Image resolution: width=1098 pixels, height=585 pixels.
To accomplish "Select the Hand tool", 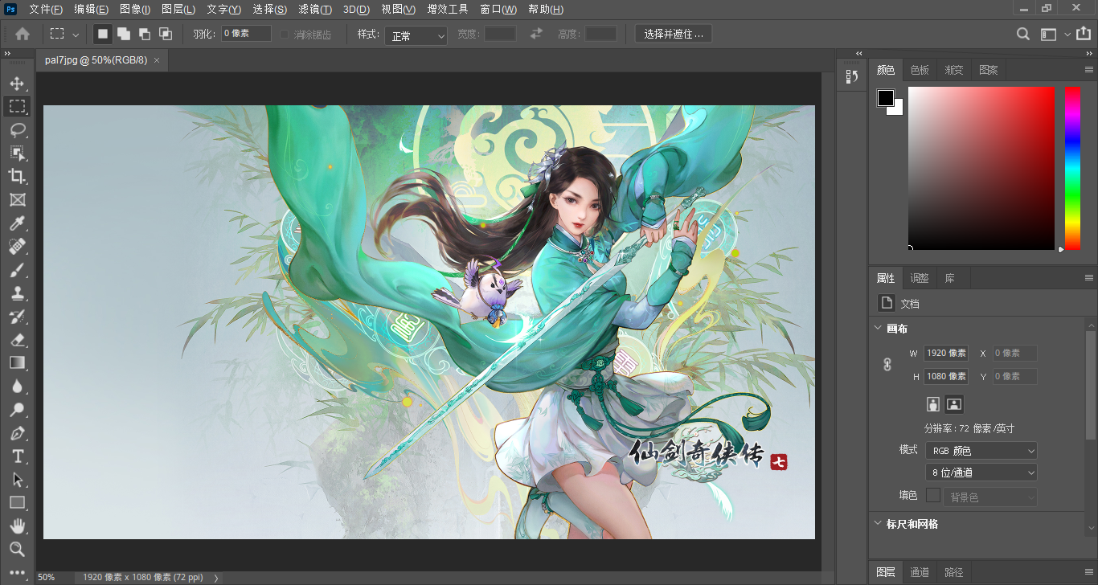I will (x=18, y=526).
